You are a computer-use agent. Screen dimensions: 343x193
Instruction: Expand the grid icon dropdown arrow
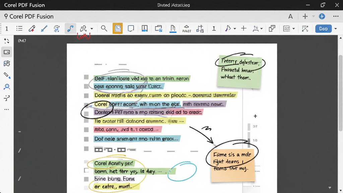(293, 29)
